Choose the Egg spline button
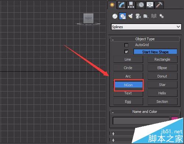The height and width of the screenshot is (144, 184). point(128,102)
